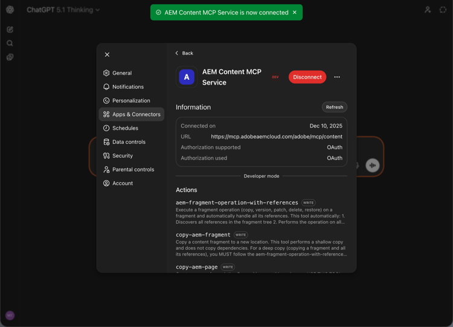Click the Parental controls person icon
453x327 pixels.
(106, 169)
